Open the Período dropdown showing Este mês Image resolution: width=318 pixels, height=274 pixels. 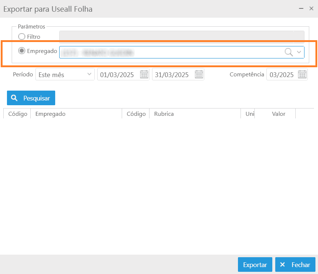click(65, 75)
